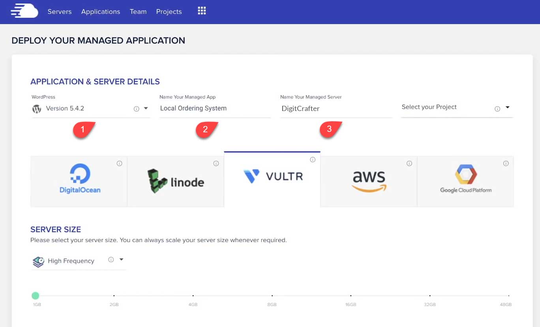Open the Applications menu item
540x327 pixels.
pyautogui.click(x=101, y=11)
